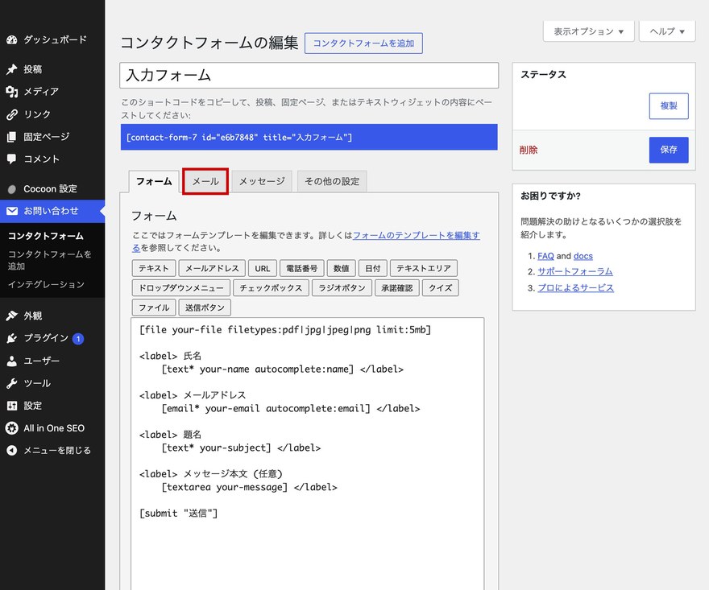The image size is (709, 590).
Task: Click the 複製 button
Action: pyautogui.click(x=669, y=106)
